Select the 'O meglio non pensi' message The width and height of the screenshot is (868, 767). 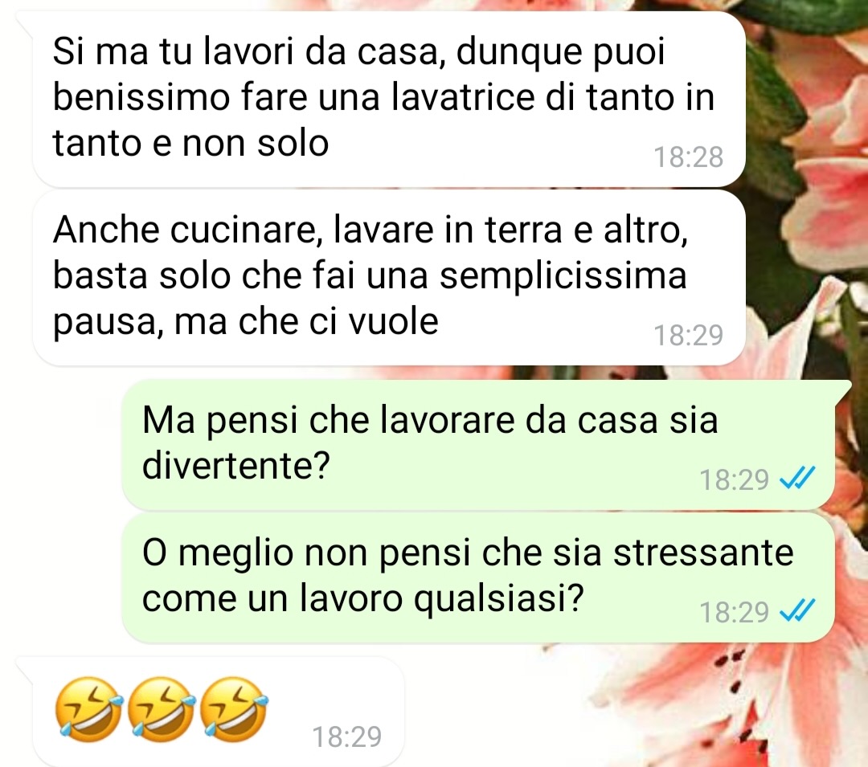(x=478, y=577)
